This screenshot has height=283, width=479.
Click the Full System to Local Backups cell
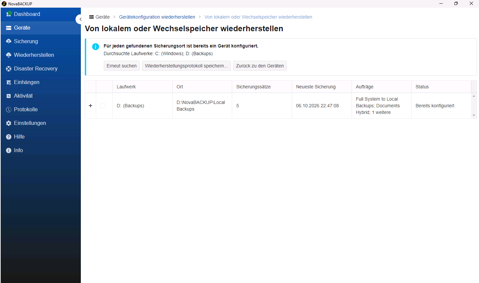[382, 106]
